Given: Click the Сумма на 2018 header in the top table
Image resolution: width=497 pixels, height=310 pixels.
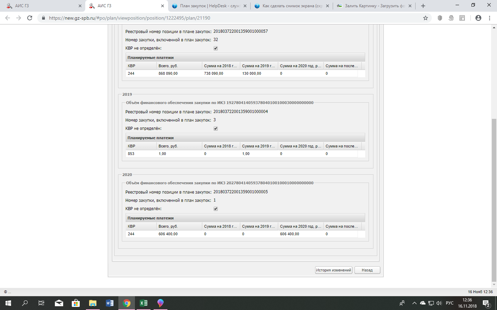Looking at the screenshot, I should point(221,66).
